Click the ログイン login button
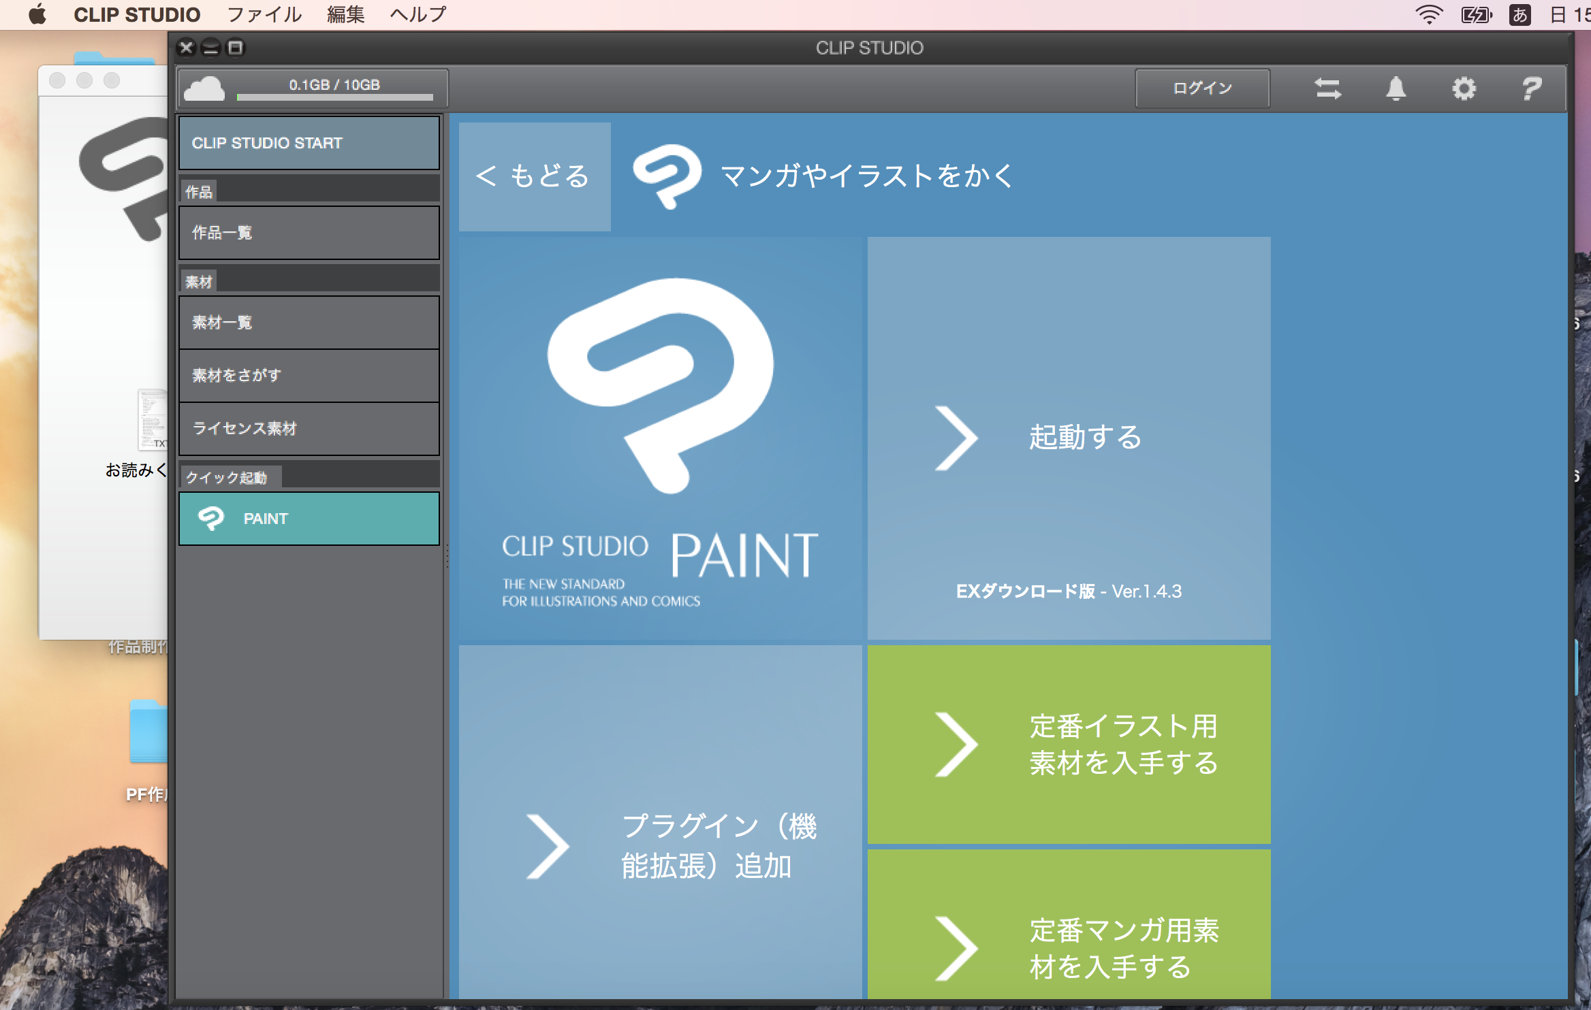The width and height of the screenshot is (1591, 1010). 1202,88
